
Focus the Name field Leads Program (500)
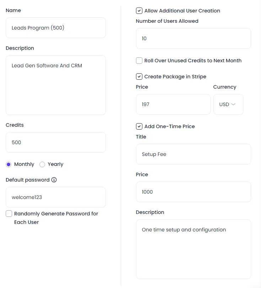point(56,28)
